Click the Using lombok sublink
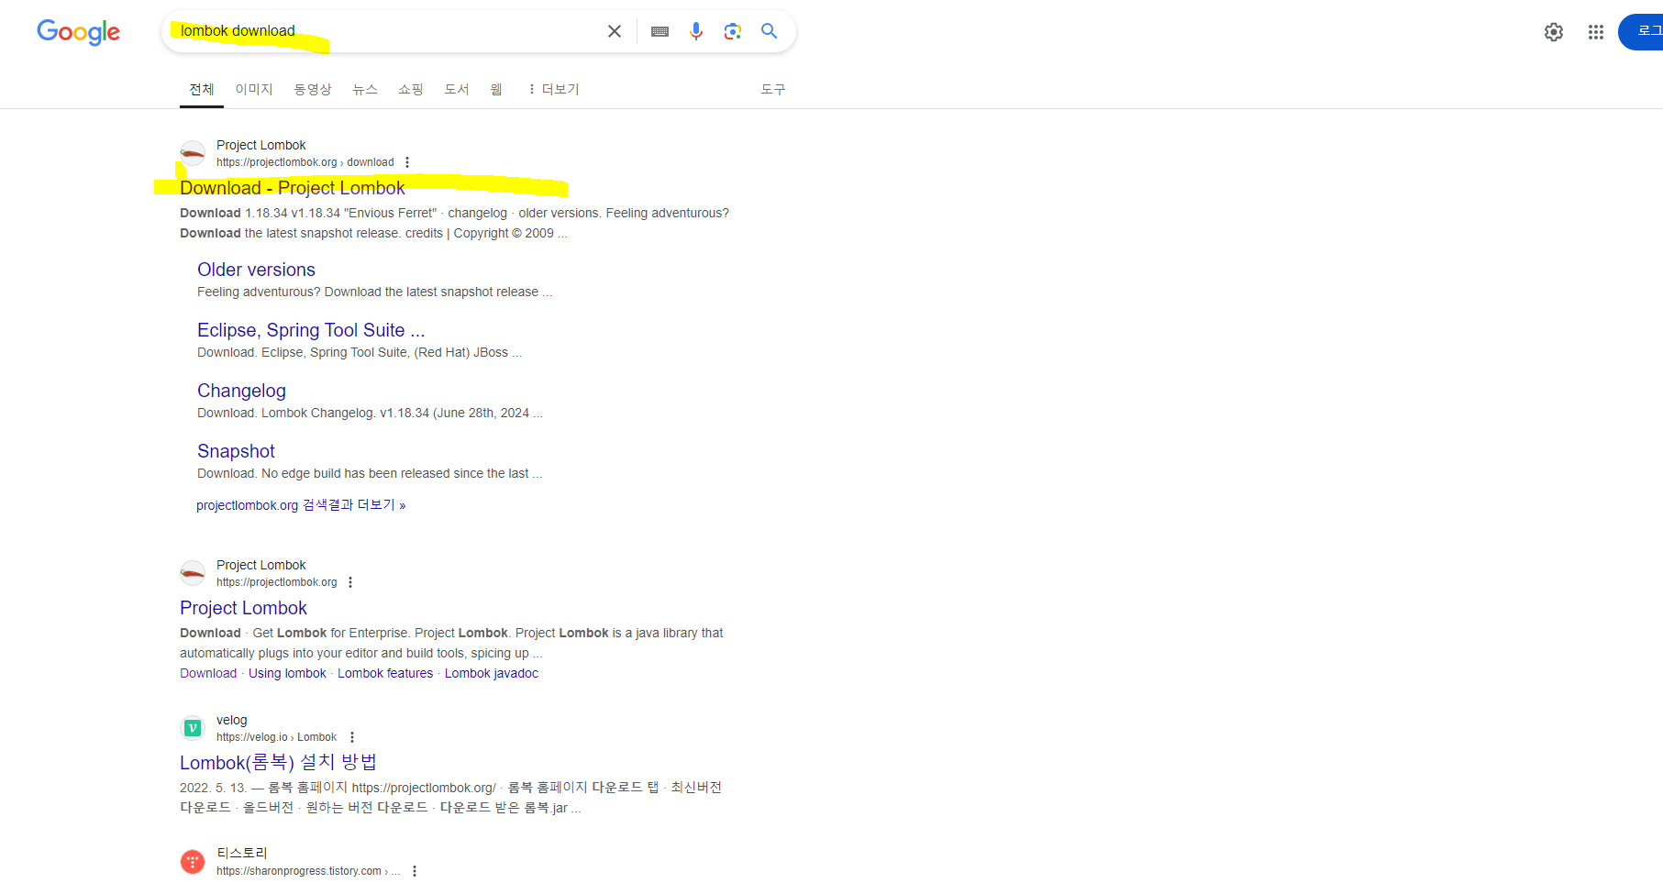The height and width of the screenshot is (883, 1663). [287, 673]
